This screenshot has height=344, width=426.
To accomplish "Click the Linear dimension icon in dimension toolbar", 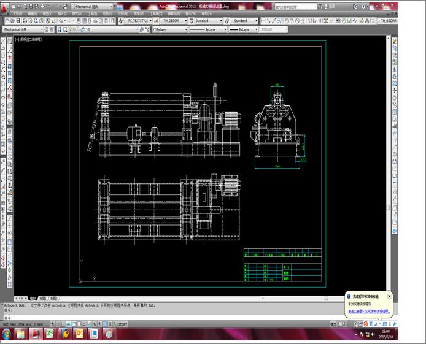I will click(x=263, y=21).
